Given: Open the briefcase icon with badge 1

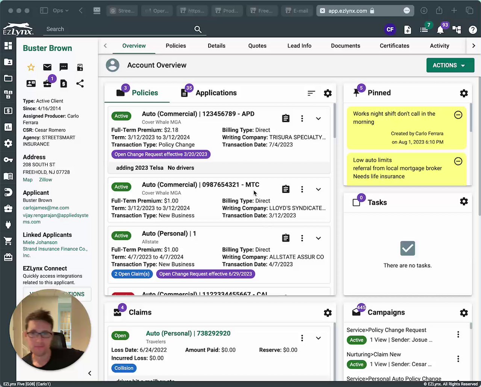Looking at the screenshot, I should point(47,83).
